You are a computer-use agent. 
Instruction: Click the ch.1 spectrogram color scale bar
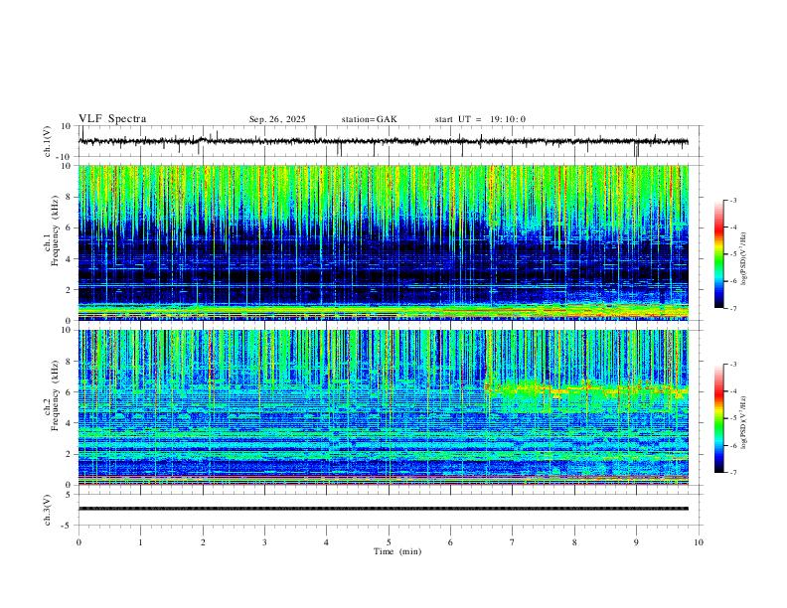pyautogui.click(x=718, y=254)
